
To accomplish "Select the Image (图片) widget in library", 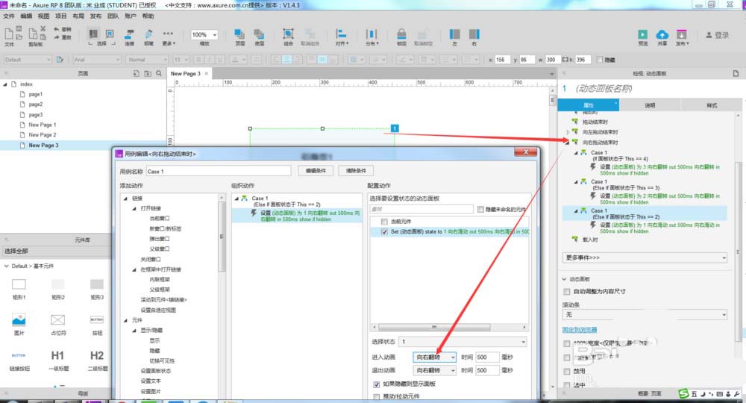I will [19, 319].
